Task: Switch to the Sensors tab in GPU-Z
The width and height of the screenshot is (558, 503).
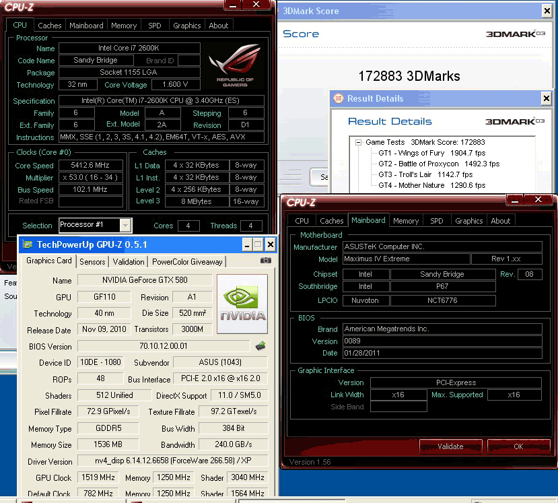Action: pyautogui.click(x=92, y=261)
